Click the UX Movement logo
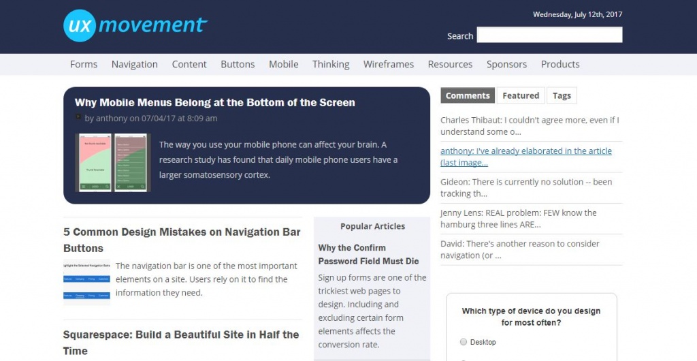This screenshot has width=697, height=361. coord(135,26)
